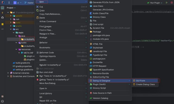Click the More tool windows ellipsis
Viewport: 174px width, 104px height.
click(2, 29)
